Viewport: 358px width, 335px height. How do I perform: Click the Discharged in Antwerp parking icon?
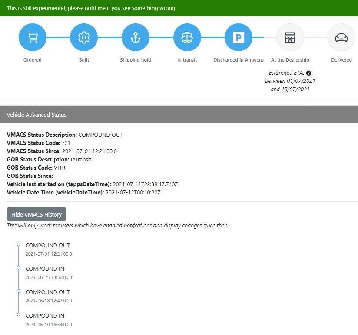239,37
